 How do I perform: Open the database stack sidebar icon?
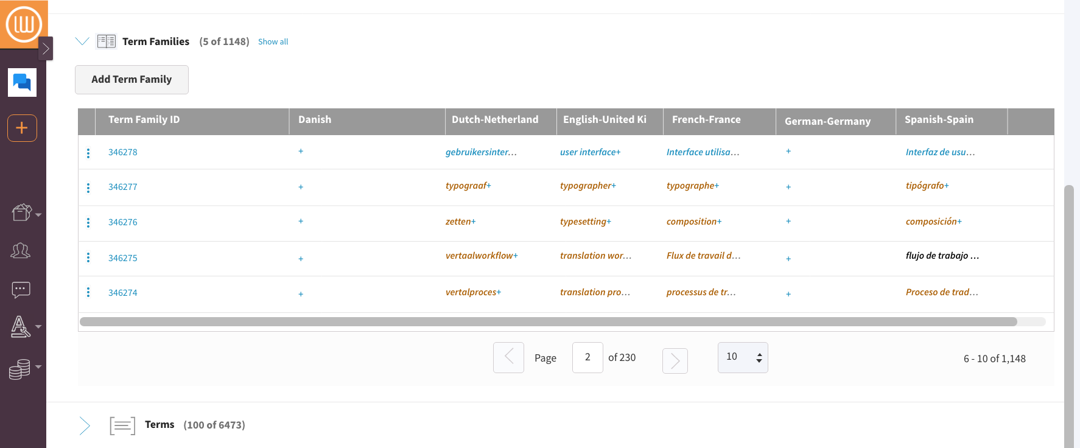tap(20, 369)
